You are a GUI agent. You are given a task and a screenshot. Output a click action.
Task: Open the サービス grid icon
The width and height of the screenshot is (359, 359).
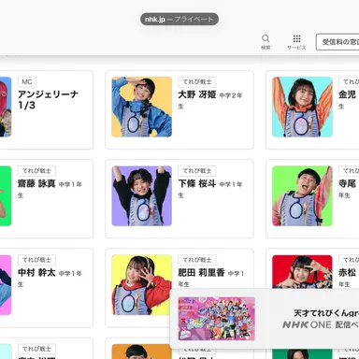296,38
